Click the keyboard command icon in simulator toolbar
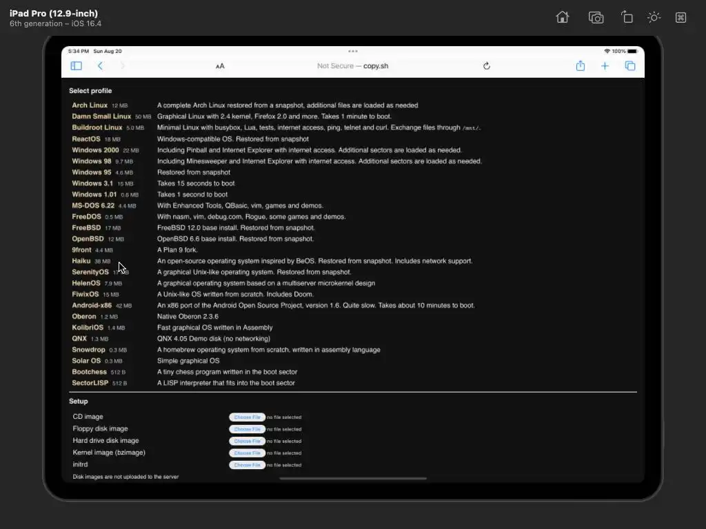This screenshot has height=529, width=706. tap(680, 17)
